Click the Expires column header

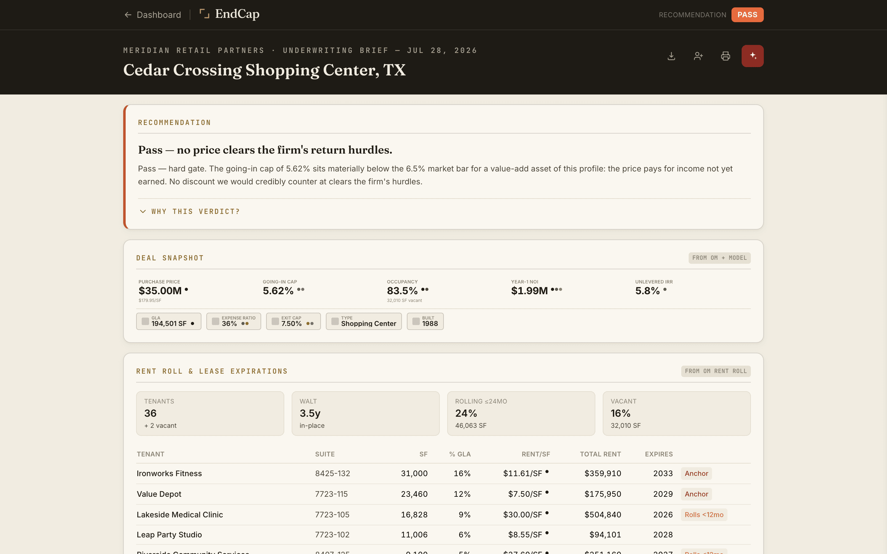pyautogui.click(x=659, y=454)
